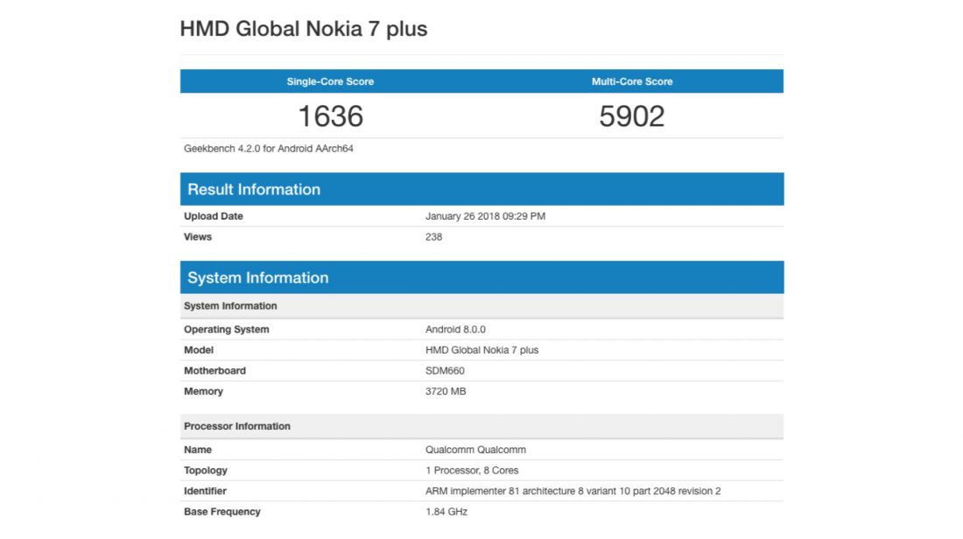Select the multi-core score value 5902
This screenshot has height=539, width=963.
point(632,115)
